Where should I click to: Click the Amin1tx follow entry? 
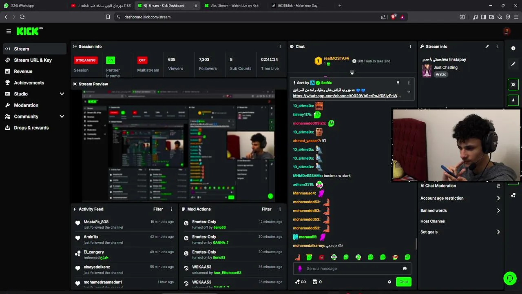pyautogui.click(x=125, y=240)
